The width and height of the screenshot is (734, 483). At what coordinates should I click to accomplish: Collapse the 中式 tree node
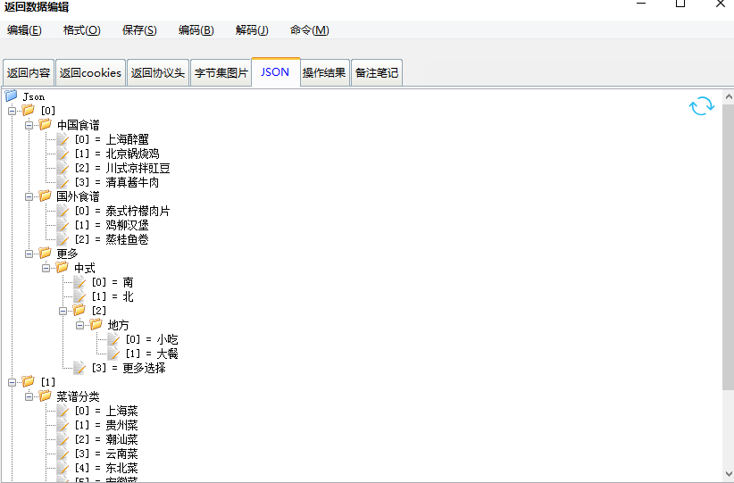[46, 268]
